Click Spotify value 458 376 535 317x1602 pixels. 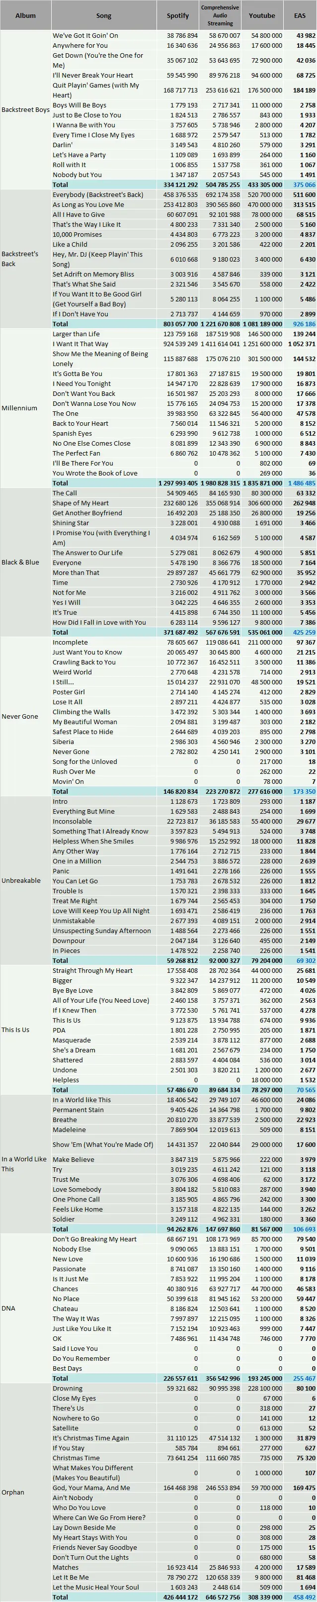click(x=180, y=194)
